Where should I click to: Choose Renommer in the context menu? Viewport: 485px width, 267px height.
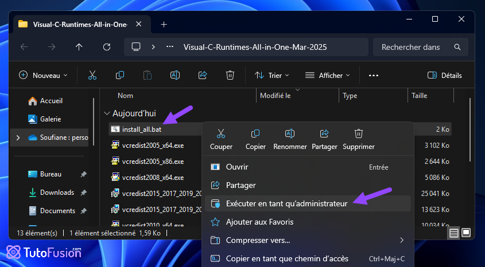click(290, 140)
